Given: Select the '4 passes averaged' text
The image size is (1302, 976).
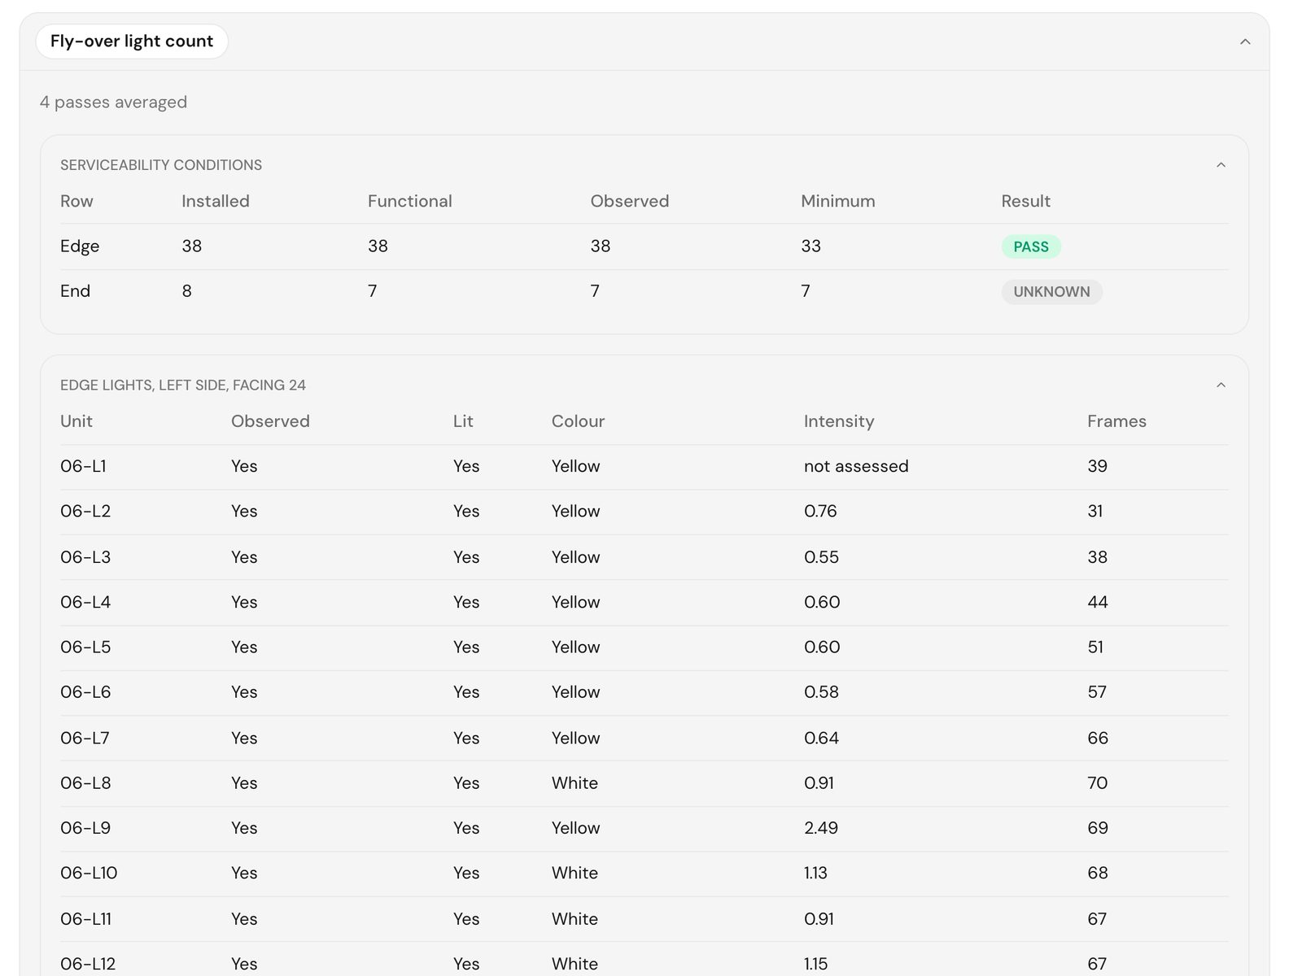Looking at the screenshot, I should [113, 102].
